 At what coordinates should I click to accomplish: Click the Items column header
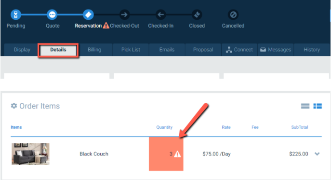pyautogui.click(x=16, y=127)
